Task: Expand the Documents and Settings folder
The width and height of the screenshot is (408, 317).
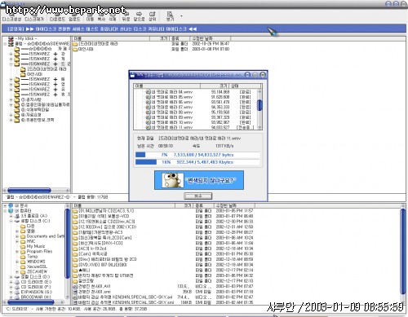Action: (x=17, y=236)
